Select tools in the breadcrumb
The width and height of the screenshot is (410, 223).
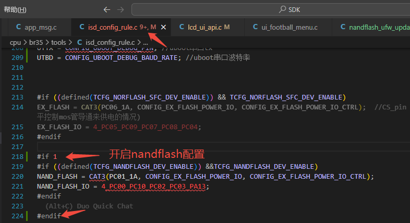(x=58, y=42)
